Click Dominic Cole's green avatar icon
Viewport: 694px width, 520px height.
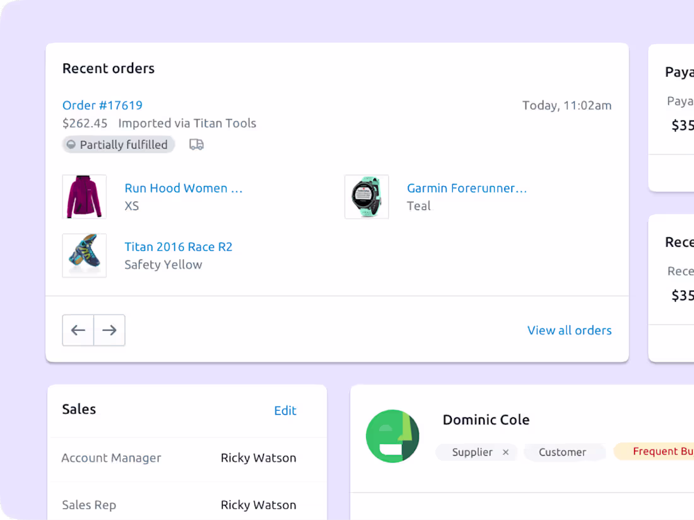click(x=392, y=436)
